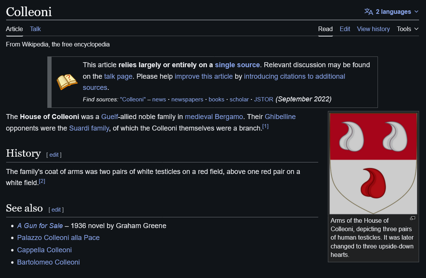Click the 'See also' section heading
Viewport: 426px width, 278px height.
tap(25, 208)
